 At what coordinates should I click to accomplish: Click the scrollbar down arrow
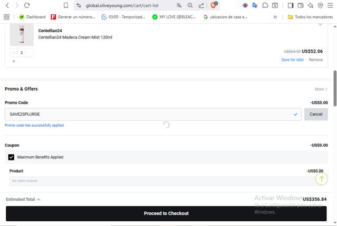click(335, 222)
